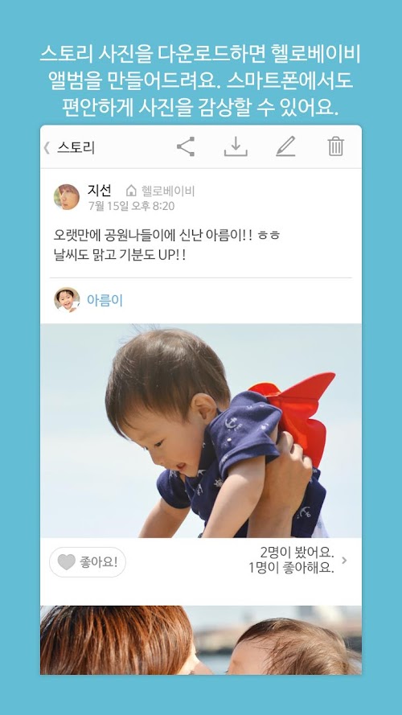Tap the 아름이 child avatar
This screenshot has height=715, width=402.
[67, 299]
